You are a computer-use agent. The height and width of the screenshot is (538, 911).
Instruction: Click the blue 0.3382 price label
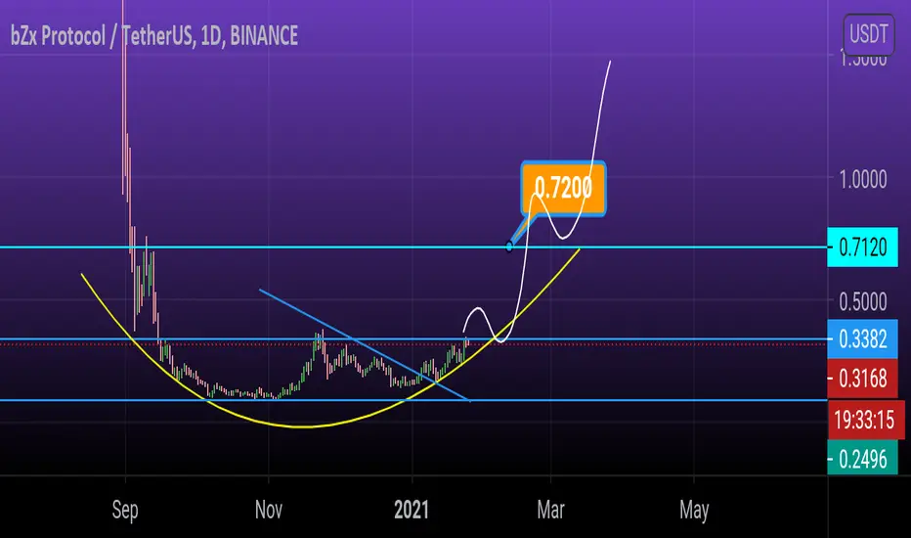(x=862, y=338)
